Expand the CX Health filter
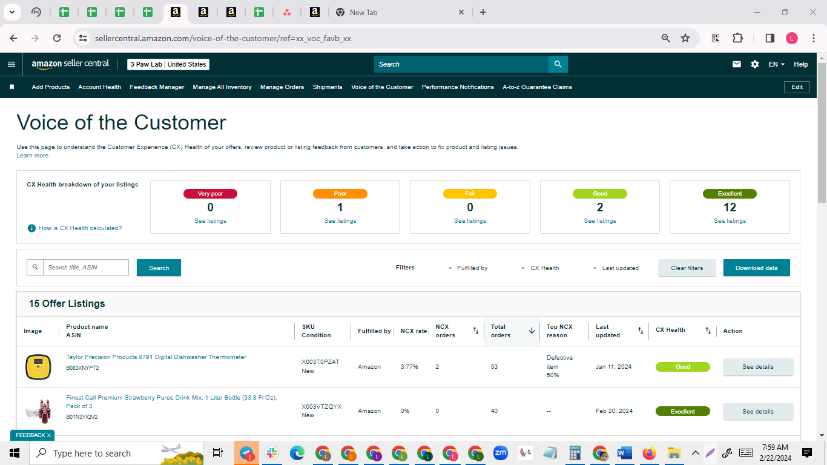Image resolution: width=827 pixels, height=465 pixels. (x=540, y=268)
